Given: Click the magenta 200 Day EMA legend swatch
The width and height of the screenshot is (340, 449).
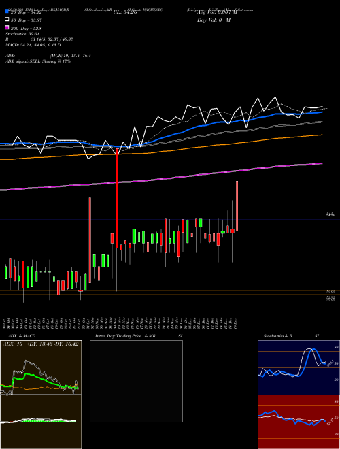Looking at the screenshot, I should [x=7, y=28].
